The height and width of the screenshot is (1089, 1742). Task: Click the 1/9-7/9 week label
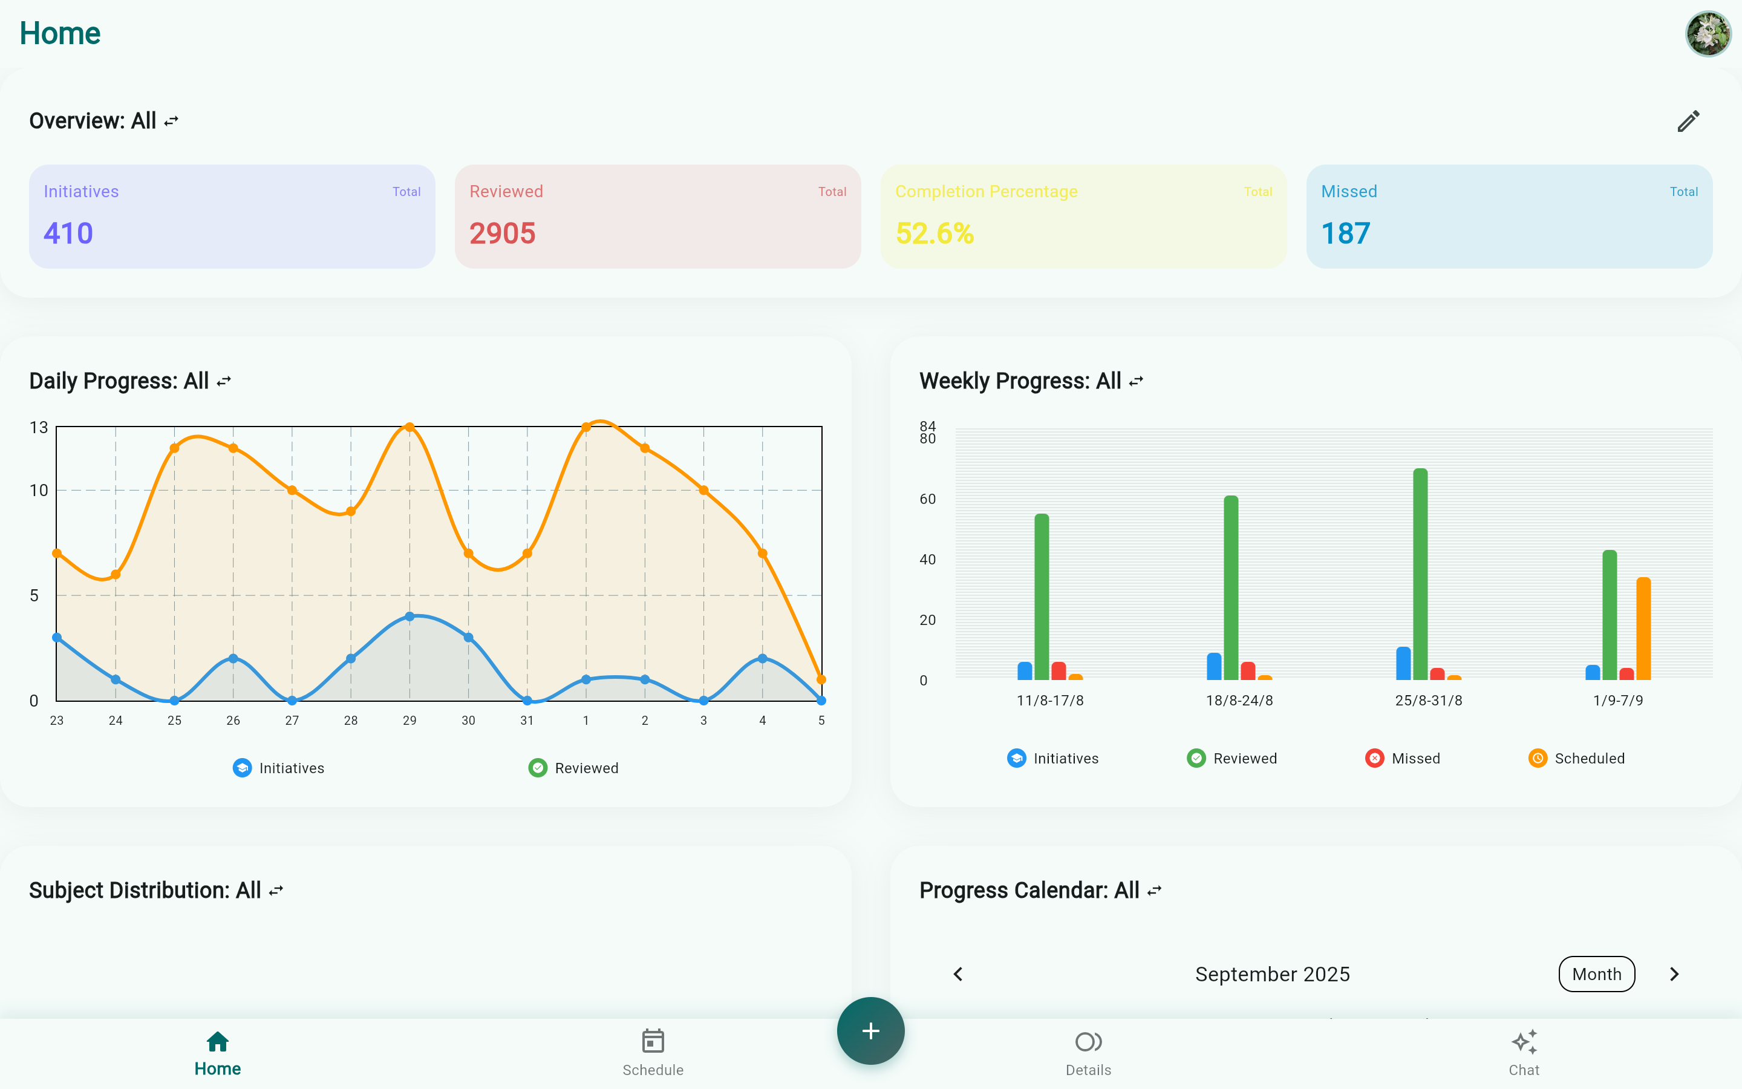click(1618, 700)
